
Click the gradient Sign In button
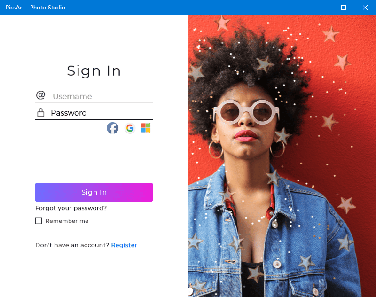(x=94, y=192)
